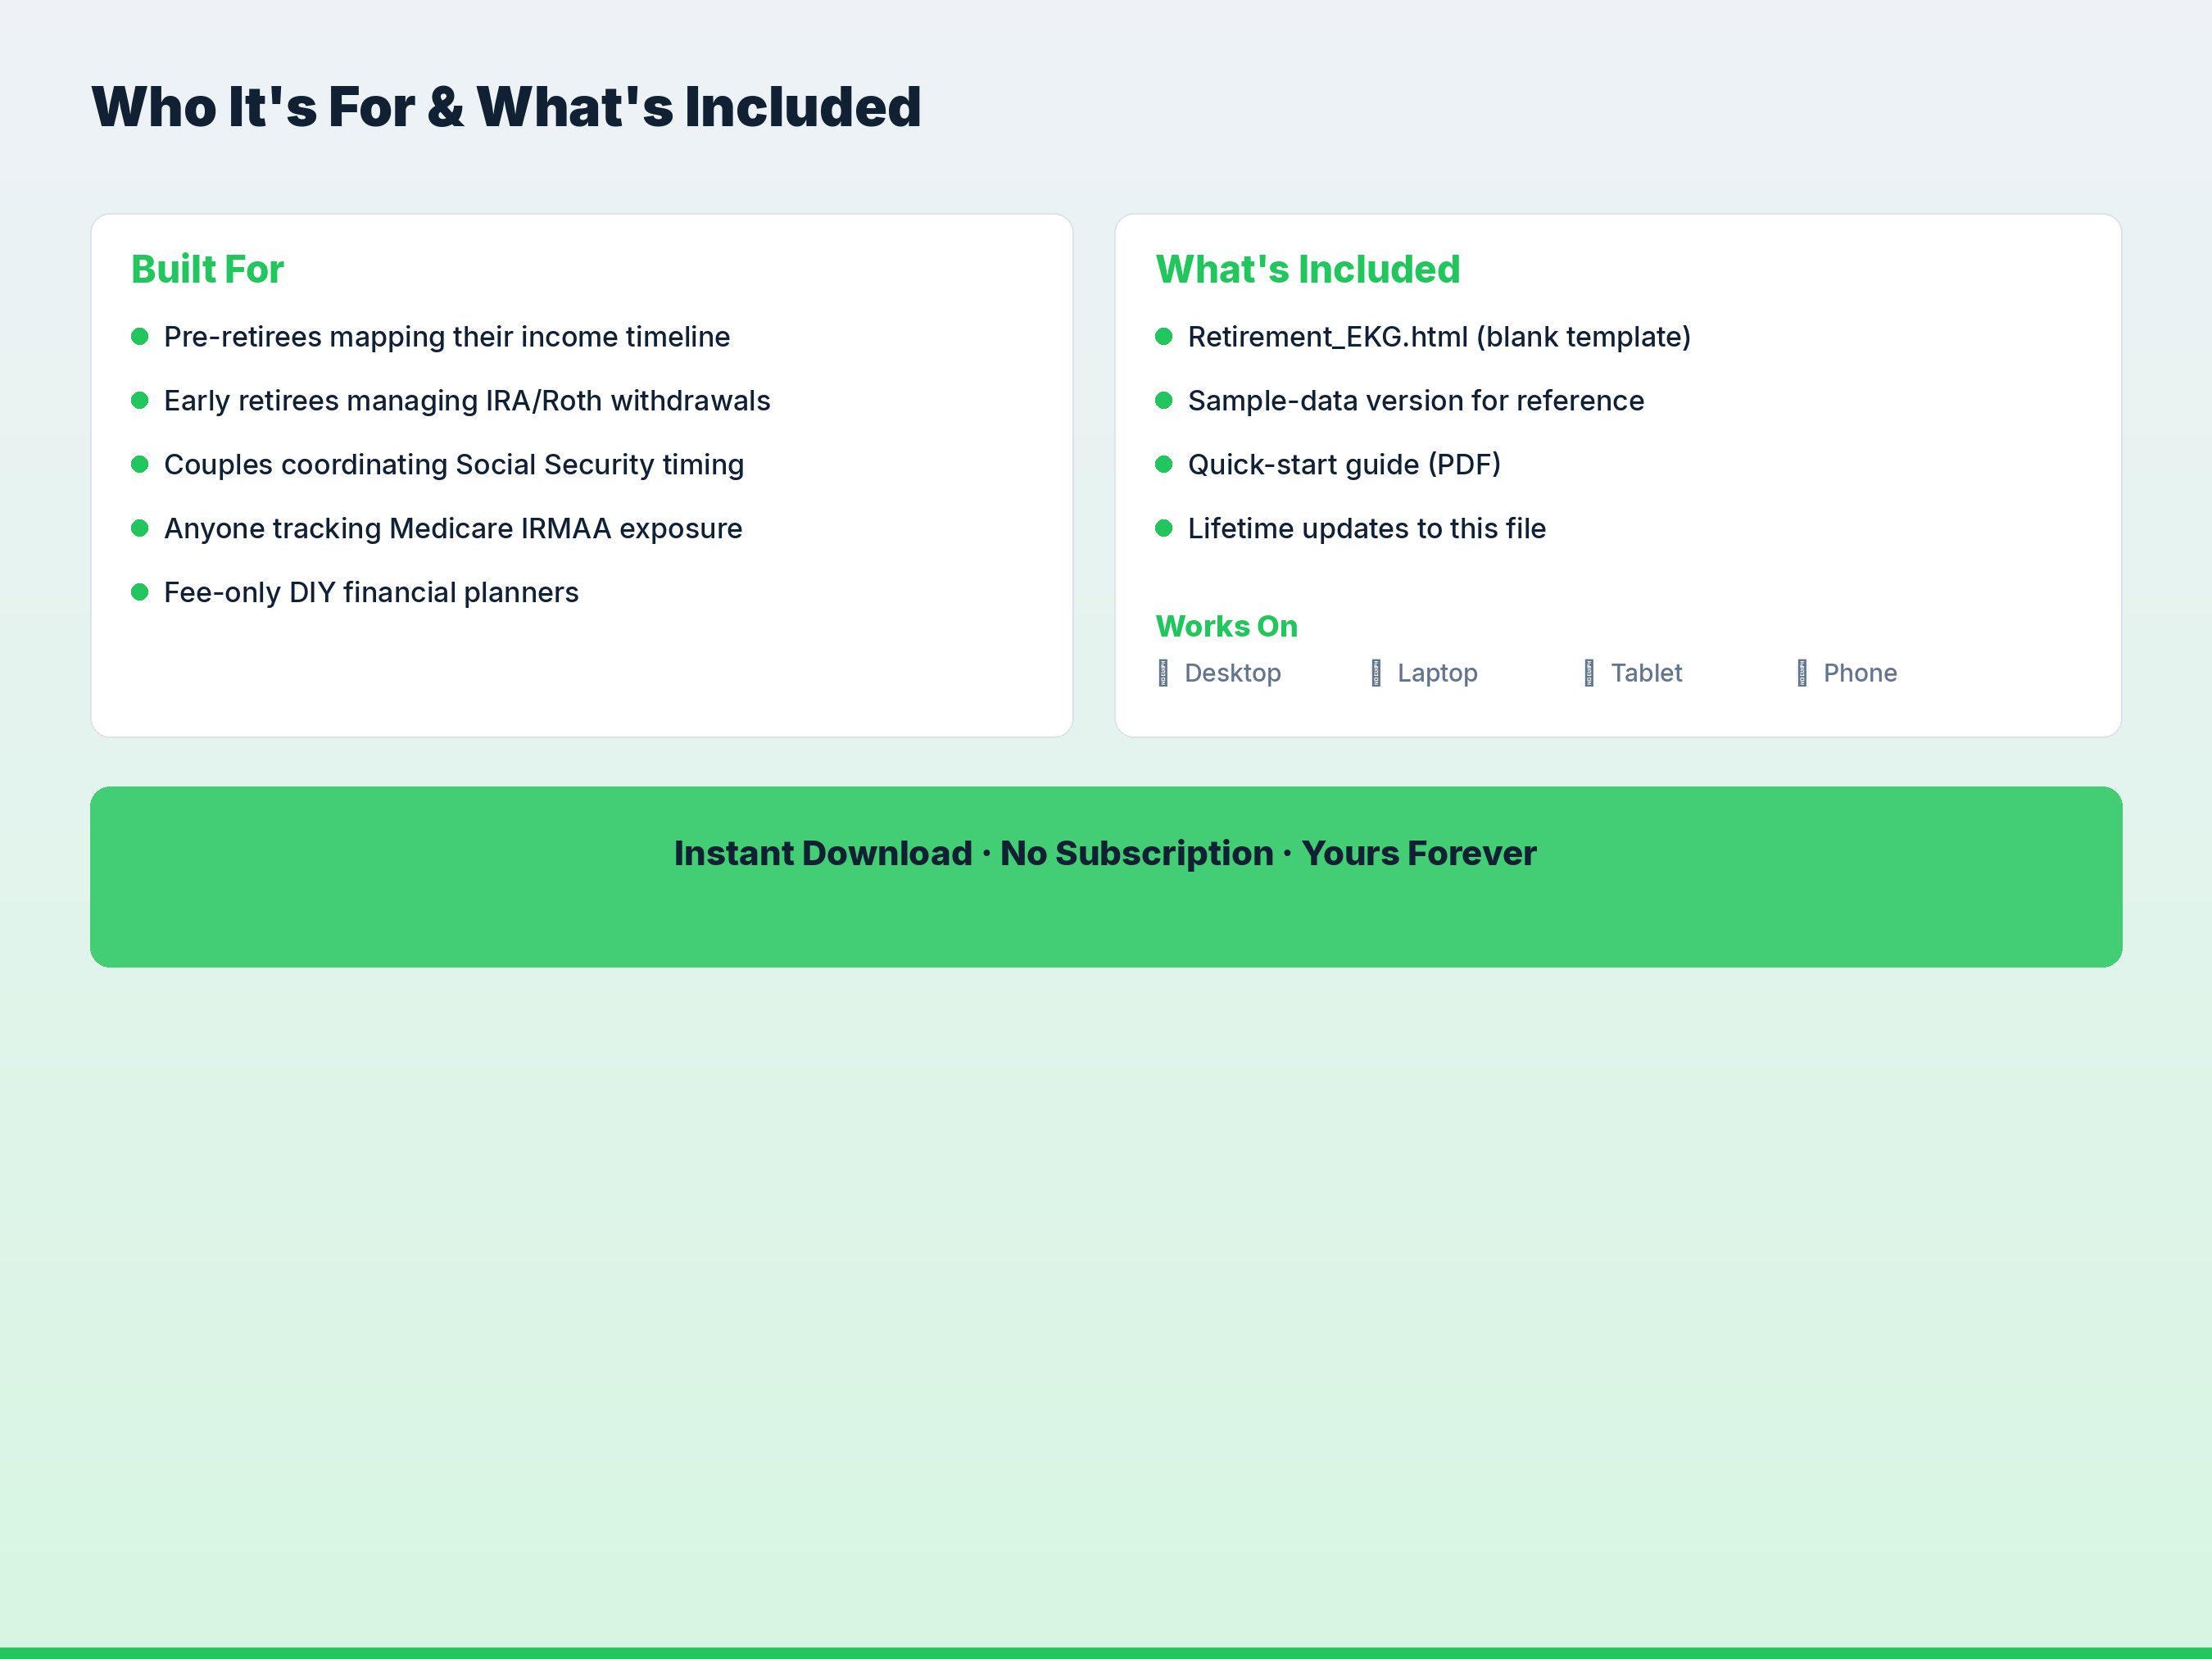Click the Desktop device icon
This screenshot has width=2212, height=1659.
tap(1163, 673)
